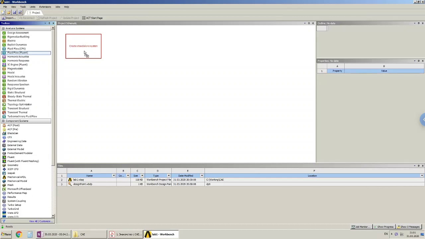Viewport: 425px width, 239px height.
Task: Select the Electric analysis system
Action: (x=11, y=41)
